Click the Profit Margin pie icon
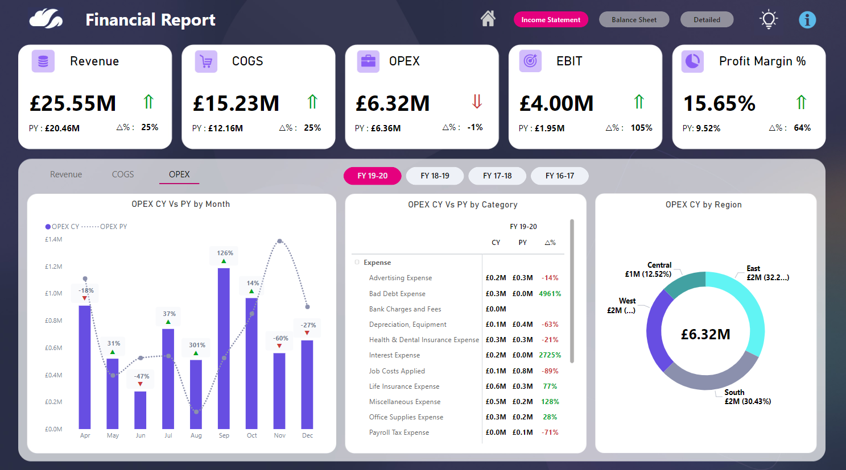Viewport: 846px width, 470px height. pyautogui.click(x=693, y=61)
